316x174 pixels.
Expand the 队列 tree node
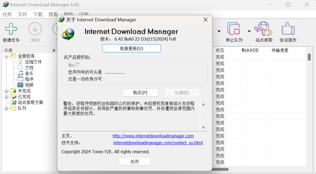(6, 109)
